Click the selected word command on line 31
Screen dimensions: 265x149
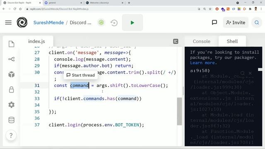tap(79, 86)
